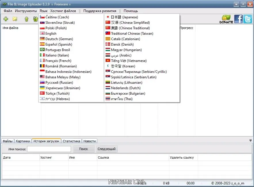Focus the Имя поиска search field
254x187 pixels.
49,149
